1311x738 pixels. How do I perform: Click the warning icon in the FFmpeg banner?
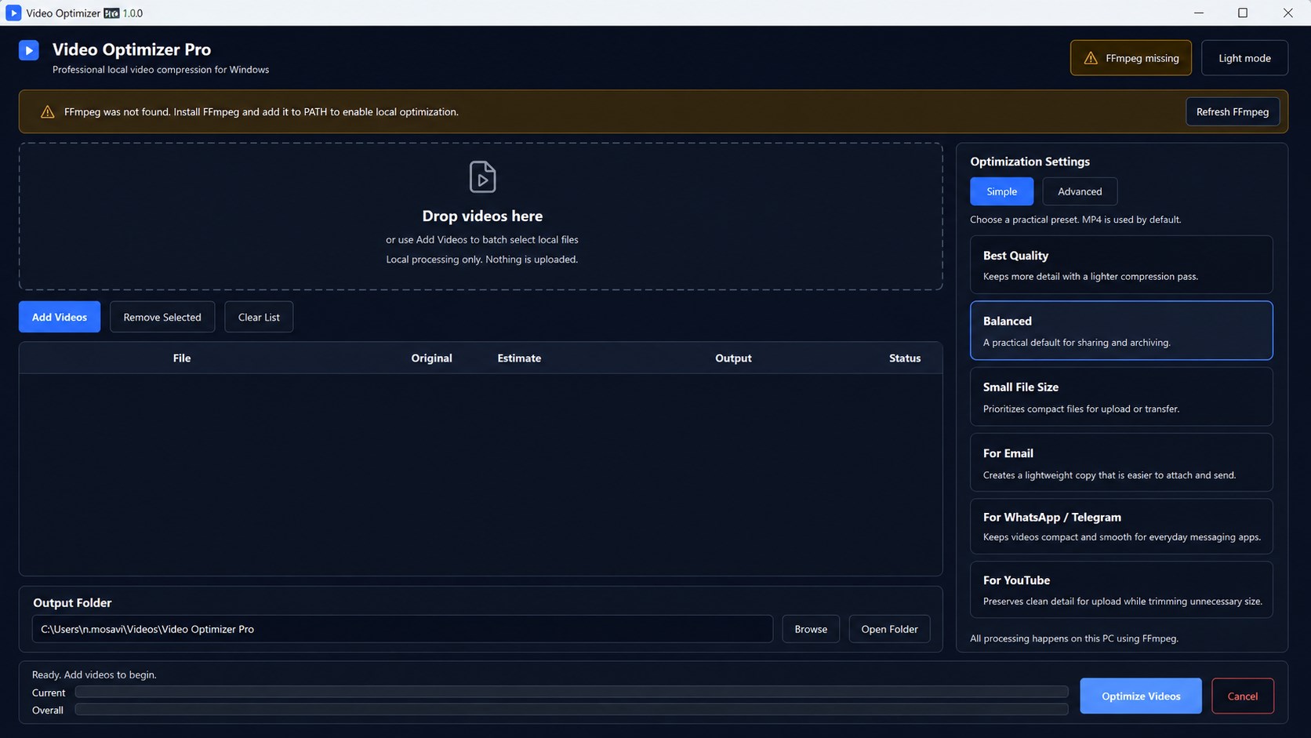48,111
